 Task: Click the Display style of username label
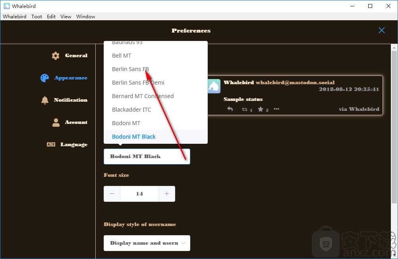coord(140,224)
